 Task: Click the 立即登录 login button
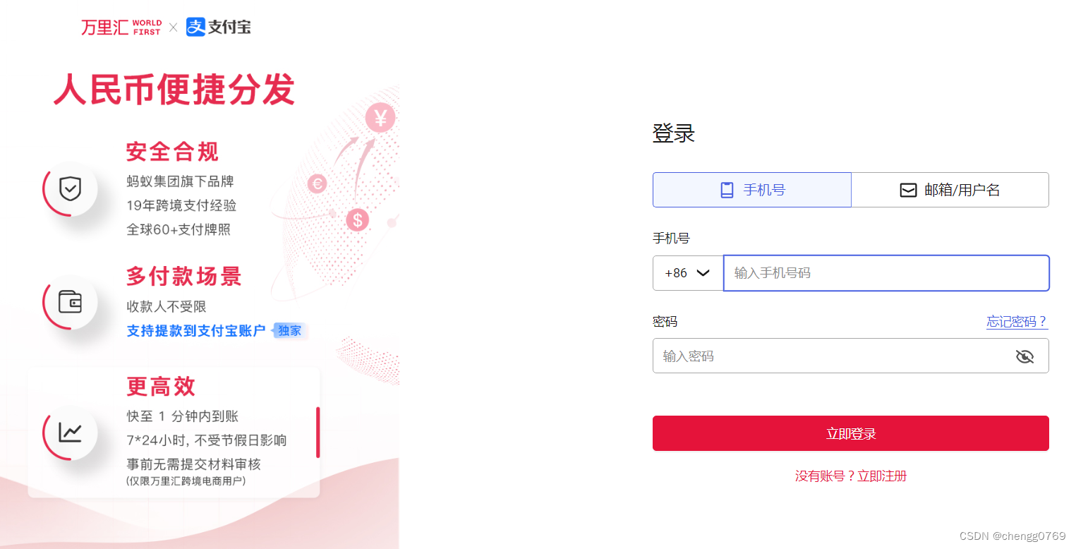tap(850, 433)
